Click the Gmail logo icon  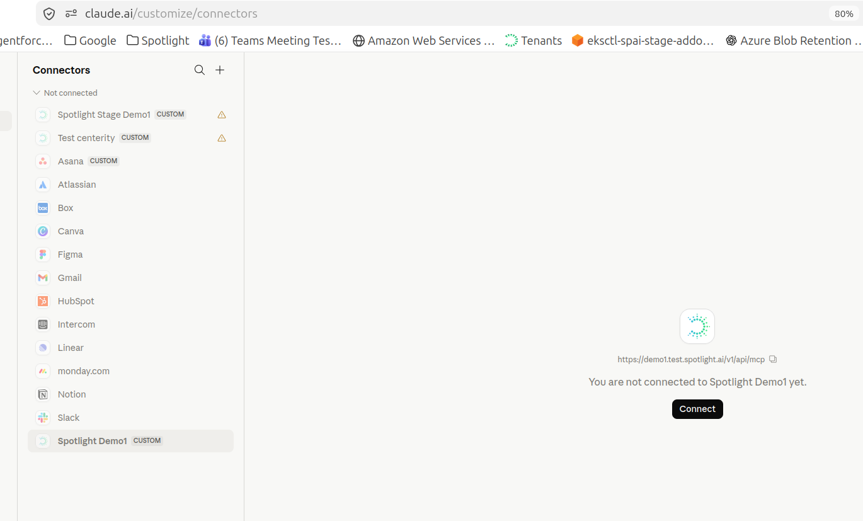[43, 278]
